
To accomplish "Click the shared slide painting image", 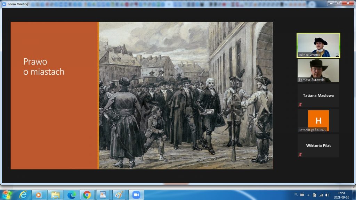I will [x=185, y=95].
